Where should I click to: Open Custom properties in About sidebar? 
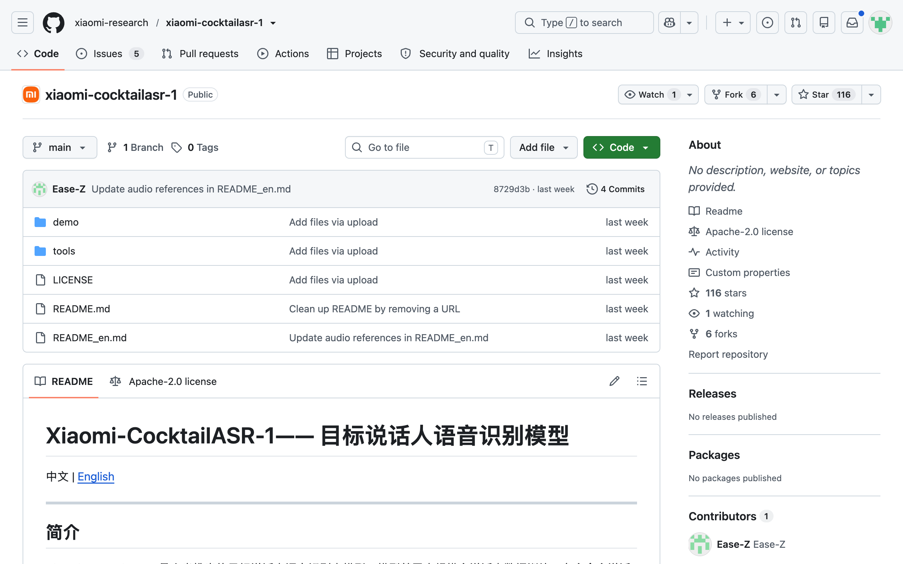pyautogui.click(x=739, y=273)
